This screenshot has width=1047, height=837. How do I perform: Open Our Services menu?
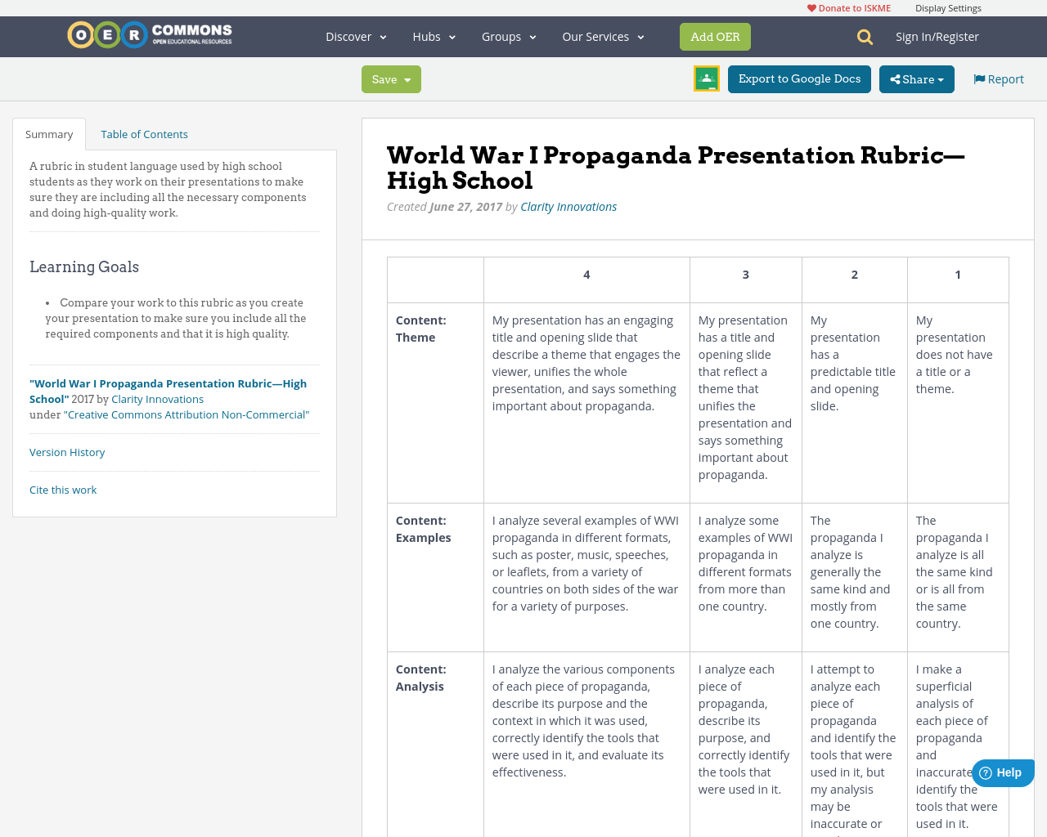pos(603,37)
